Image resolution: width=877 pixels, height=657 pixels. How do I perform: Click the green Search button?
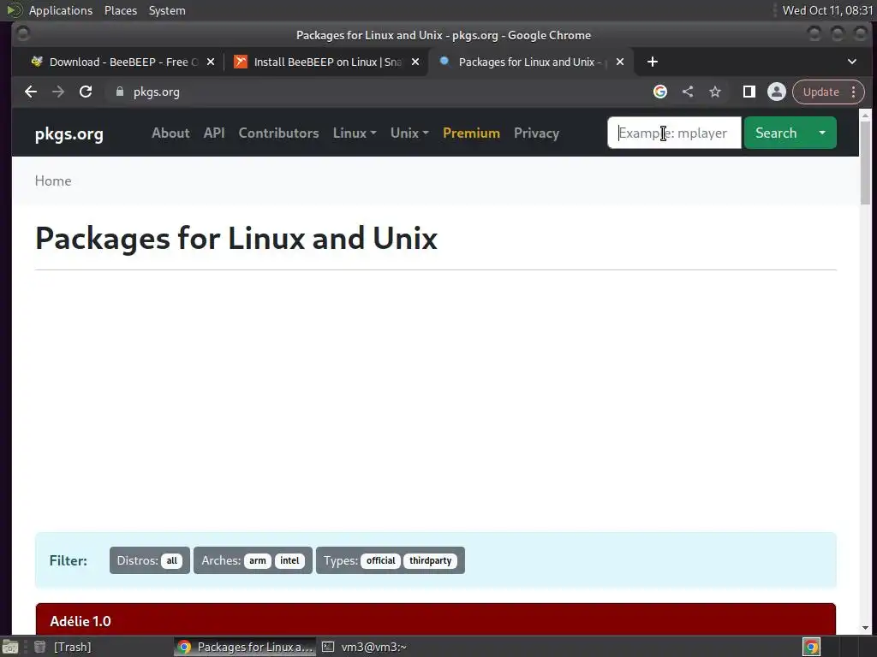point(776,133)
